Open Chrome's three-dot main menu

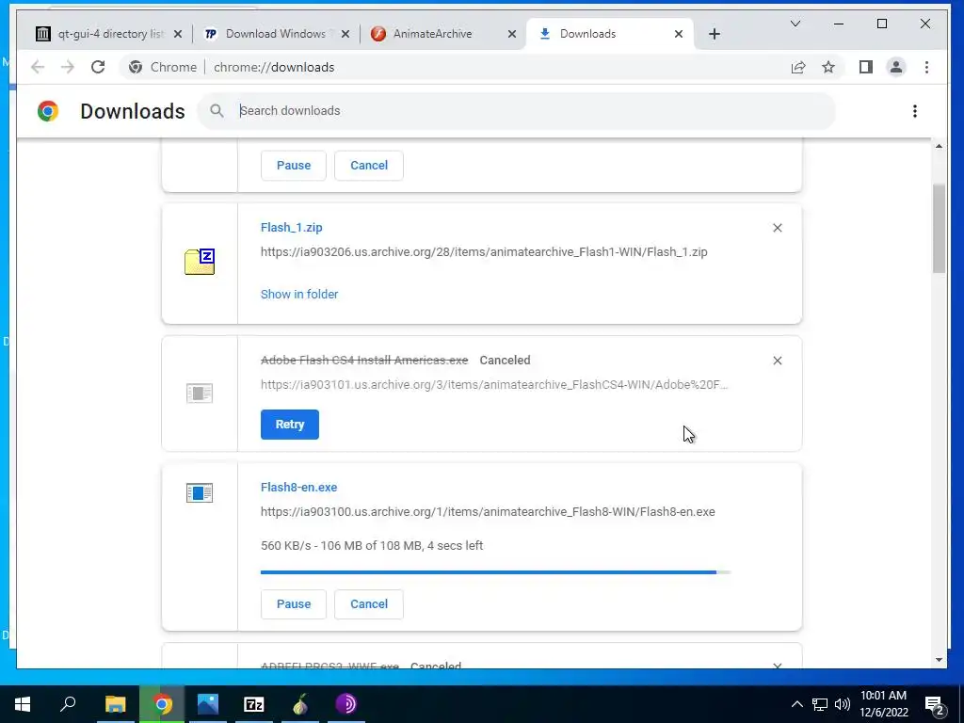pos(926,67)
